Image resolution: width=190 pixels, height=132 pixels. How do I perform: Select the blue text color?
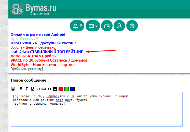pos(72,89)
